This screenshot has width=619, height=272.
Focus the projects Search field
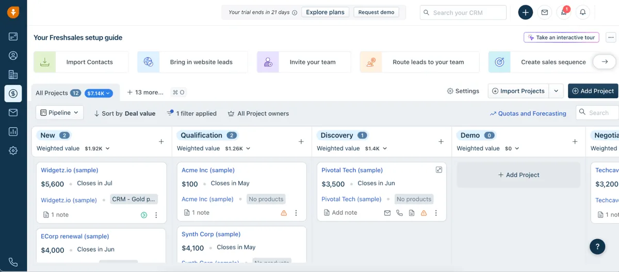click(597, 112)
